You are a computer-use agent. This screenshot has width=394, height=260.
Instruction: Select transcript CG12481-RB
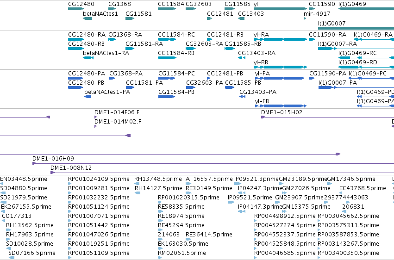210,39
